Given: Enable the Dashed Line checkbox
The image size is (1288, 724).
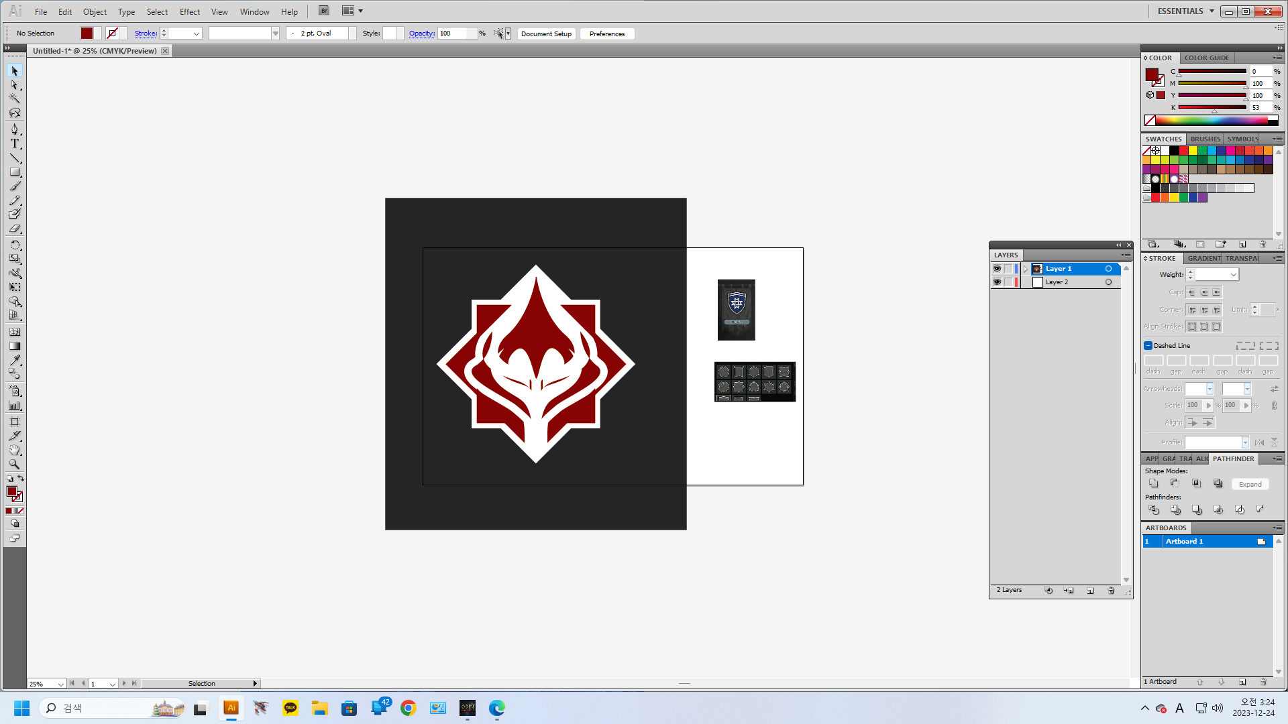Looking at the screenshot, I should pyautogui.click(x=1148, y=346).
